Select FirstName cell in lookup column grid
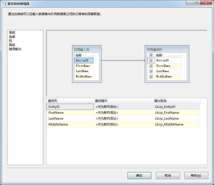The height and width of the screenshot is (185, 214). click(x=70, y=113)
